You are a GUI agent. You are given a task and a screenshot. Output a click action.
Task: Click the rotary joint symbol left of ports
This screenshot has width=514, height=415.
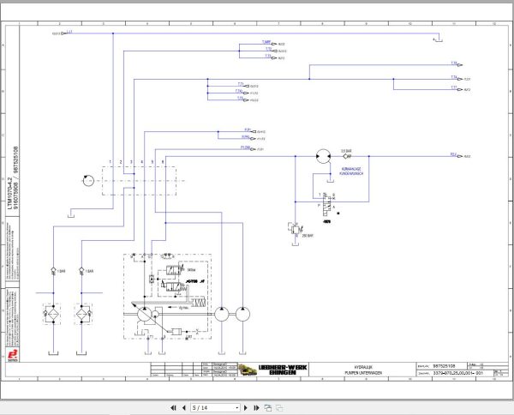pyautogui.click(x=88, y=181)
